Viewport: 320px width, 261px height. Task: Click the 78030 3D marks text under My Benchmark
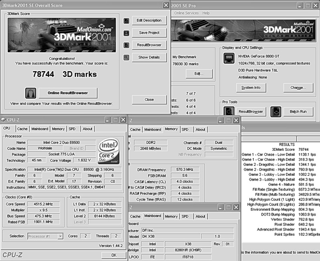(185, 64)
